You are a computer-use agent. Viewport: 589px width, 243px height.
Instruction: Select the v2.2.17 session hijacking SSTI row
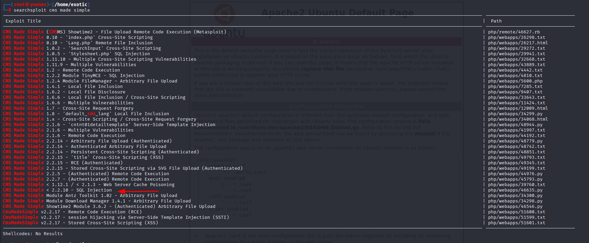pos(116,217)
